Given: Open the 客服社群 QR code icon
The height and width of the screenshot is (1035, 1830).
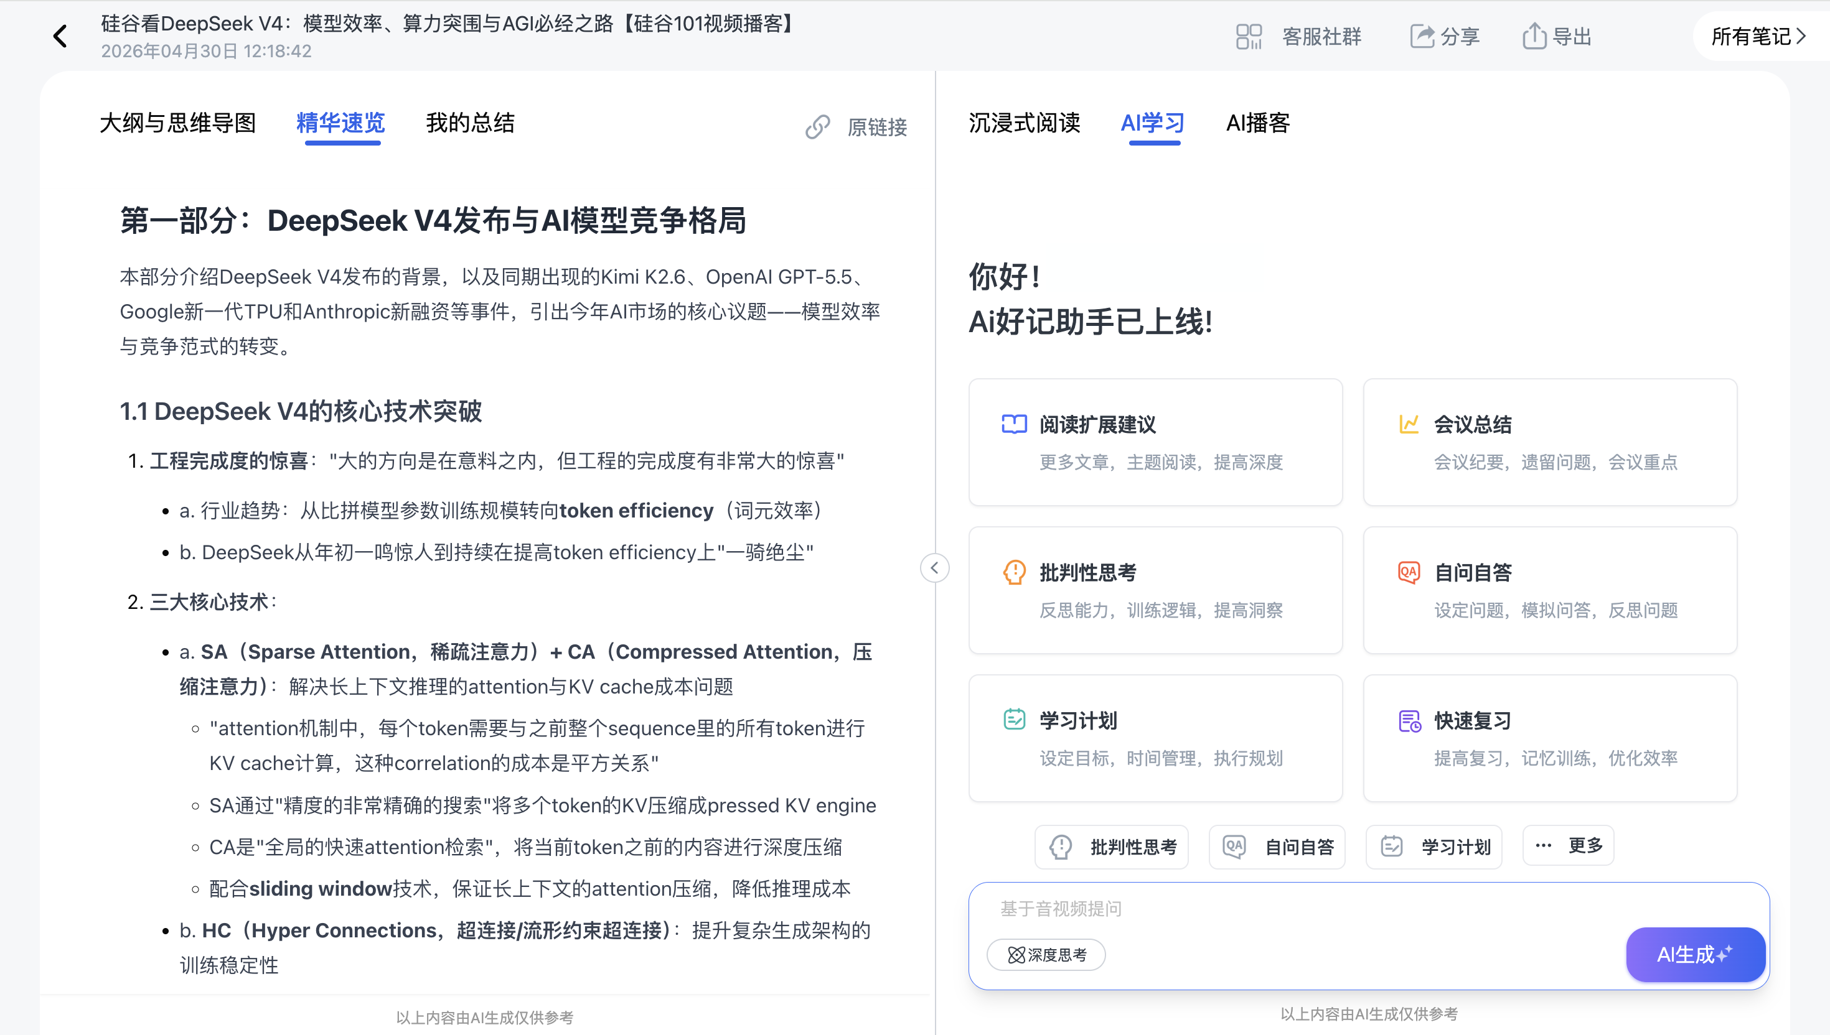Looking at the screenshot, I should pos(1248,36).
